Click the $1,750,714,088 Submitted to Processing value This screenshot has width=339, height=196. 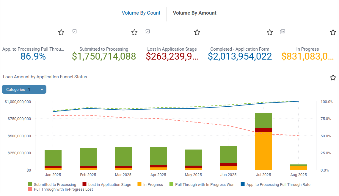104,56
